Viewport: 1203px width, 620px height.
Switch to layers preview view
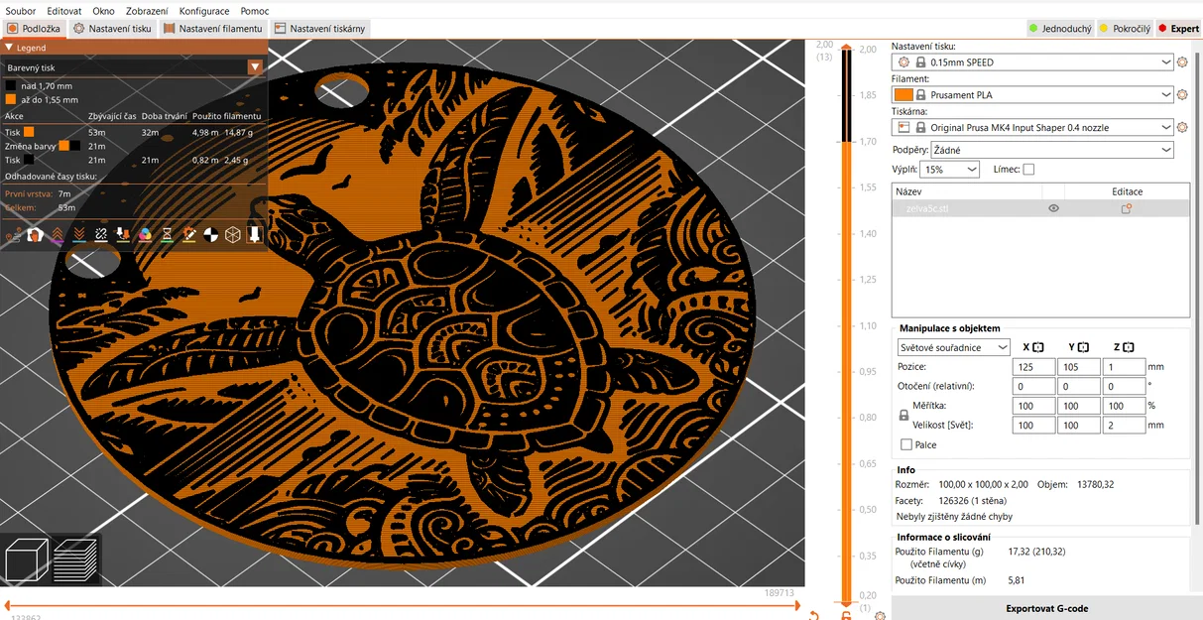pos(75,560)
